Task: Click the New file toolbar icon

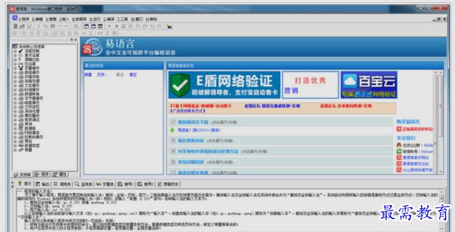Action: tap(15, 26)
